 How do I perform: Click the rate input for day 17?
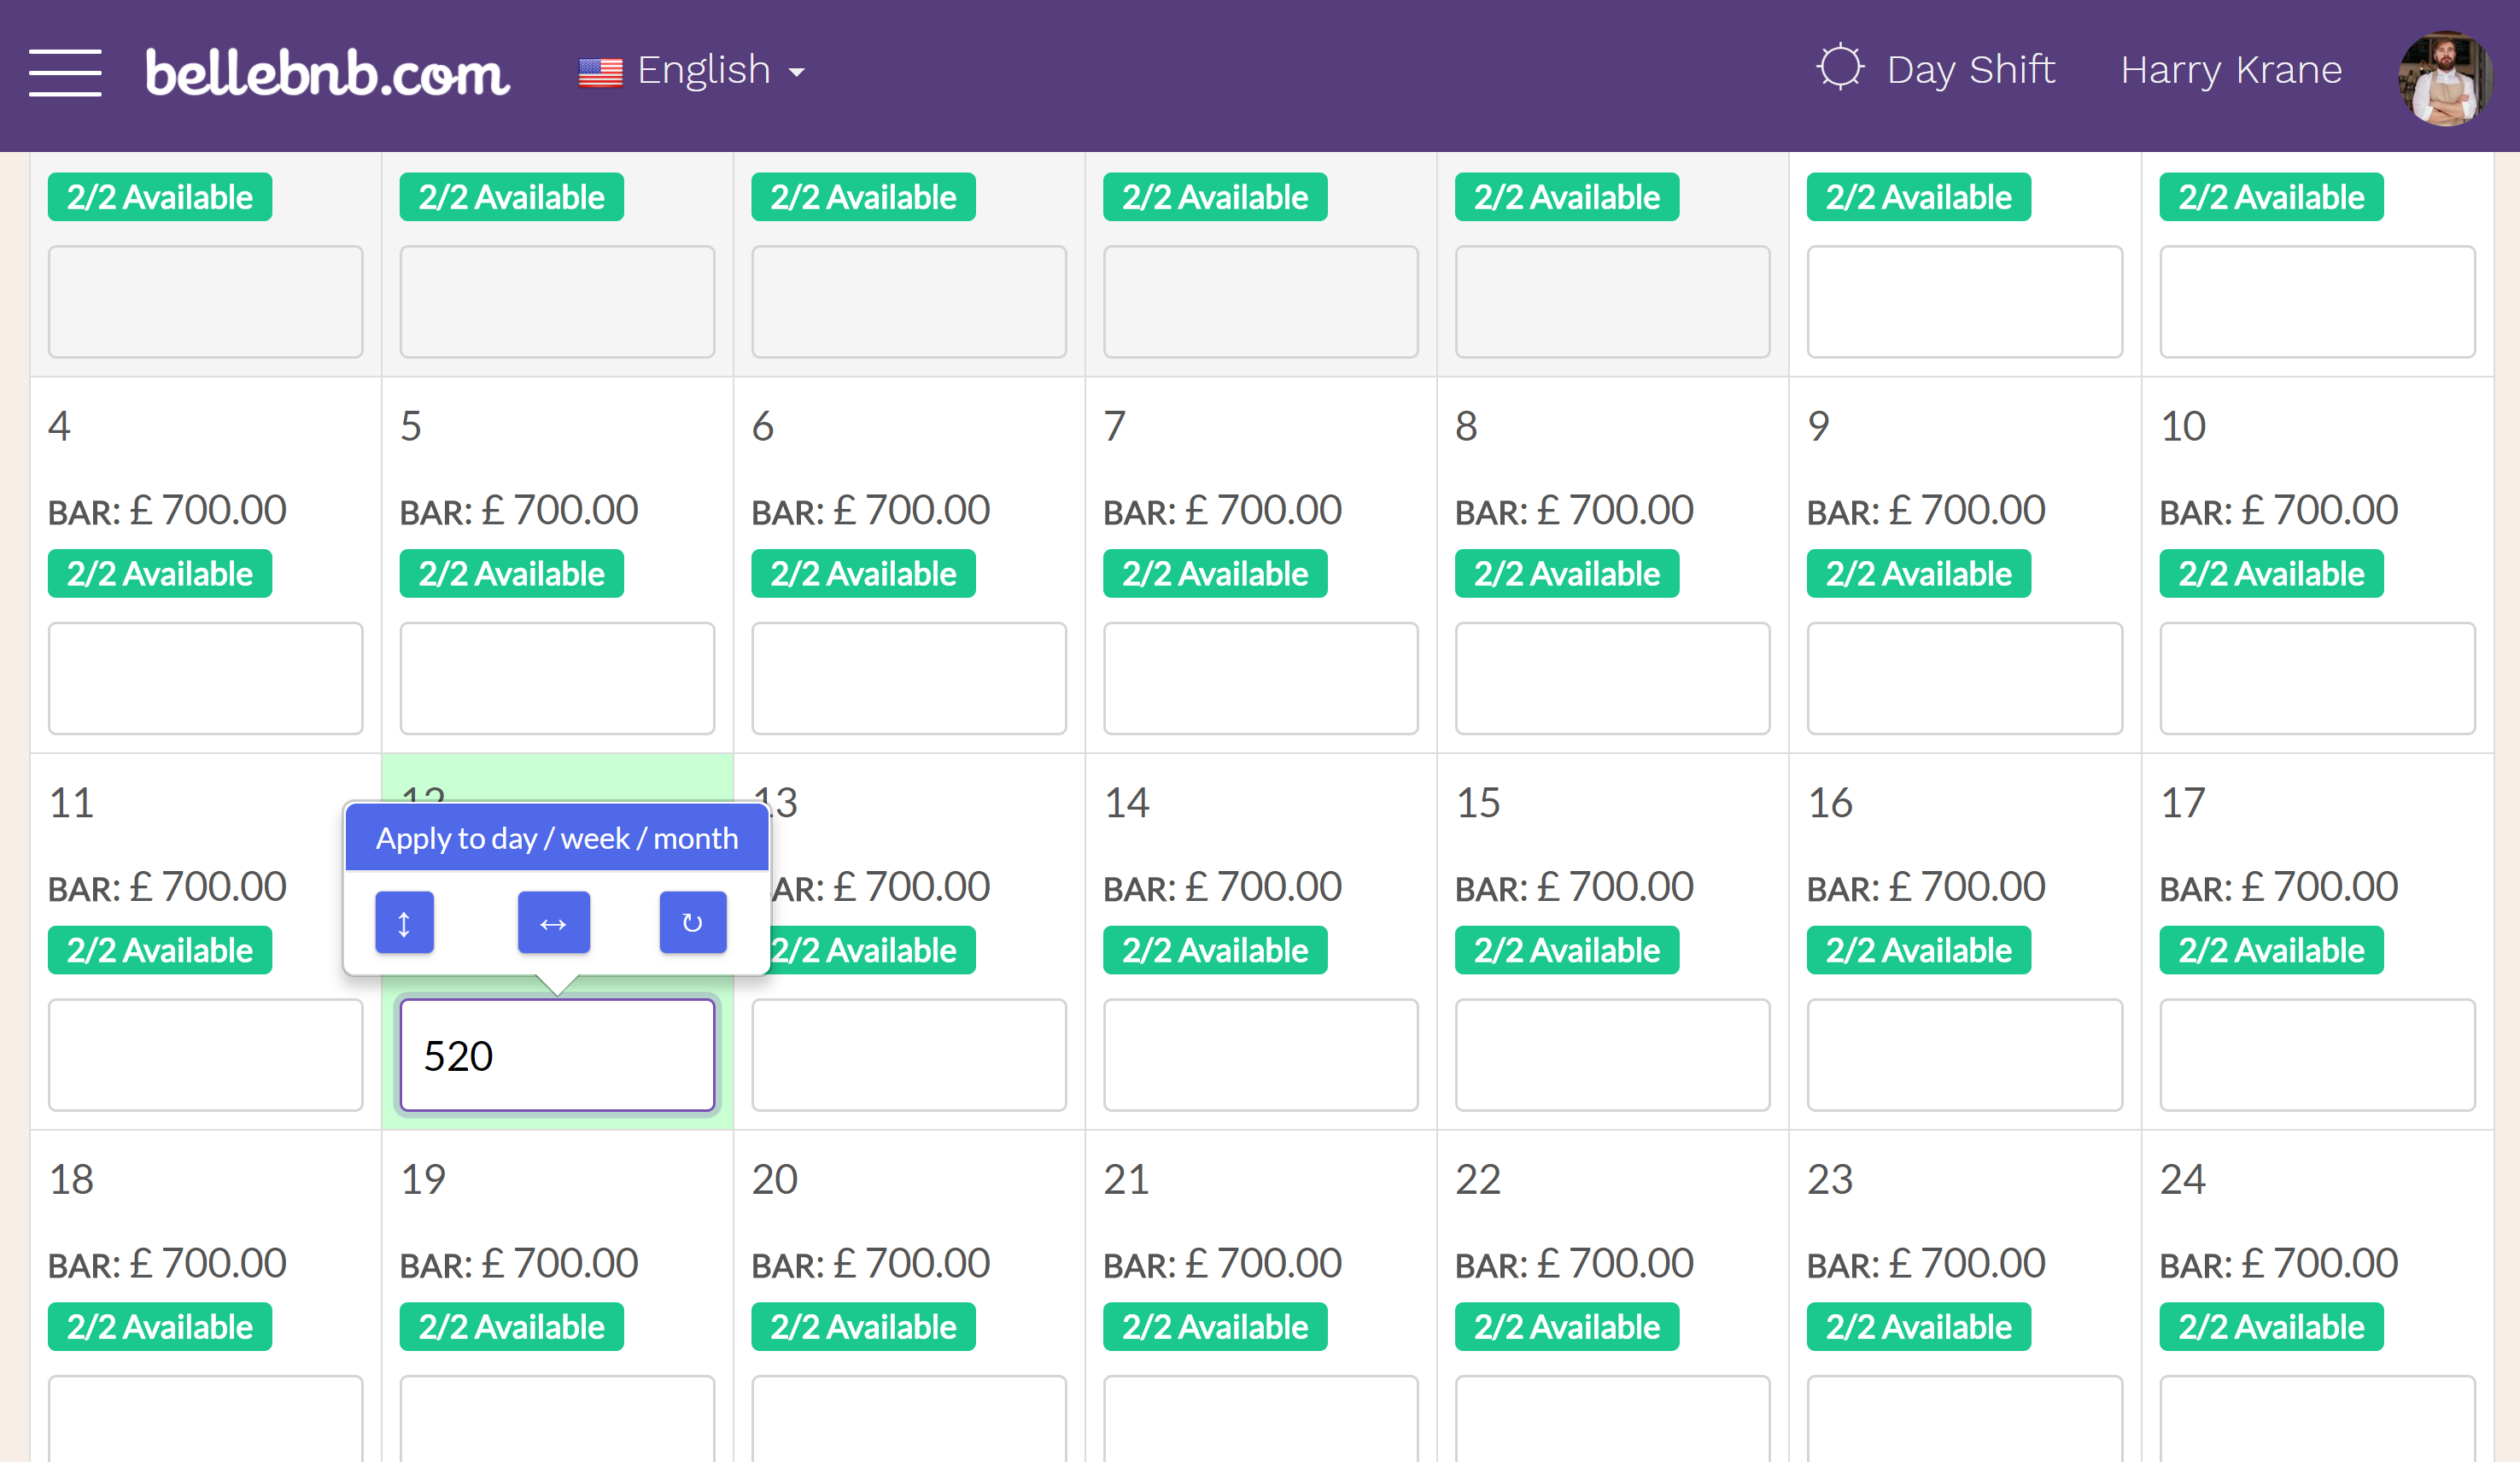(x=2317, y=1055)
